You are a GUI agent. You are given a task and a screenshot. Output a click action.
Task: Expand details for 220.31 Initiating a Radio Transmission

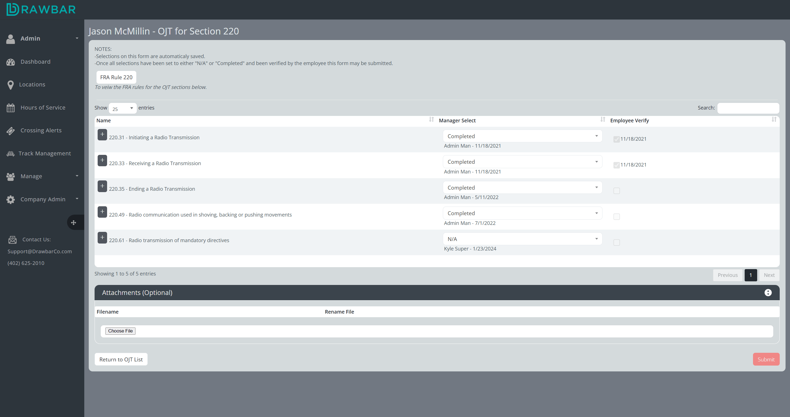[102, 135]
